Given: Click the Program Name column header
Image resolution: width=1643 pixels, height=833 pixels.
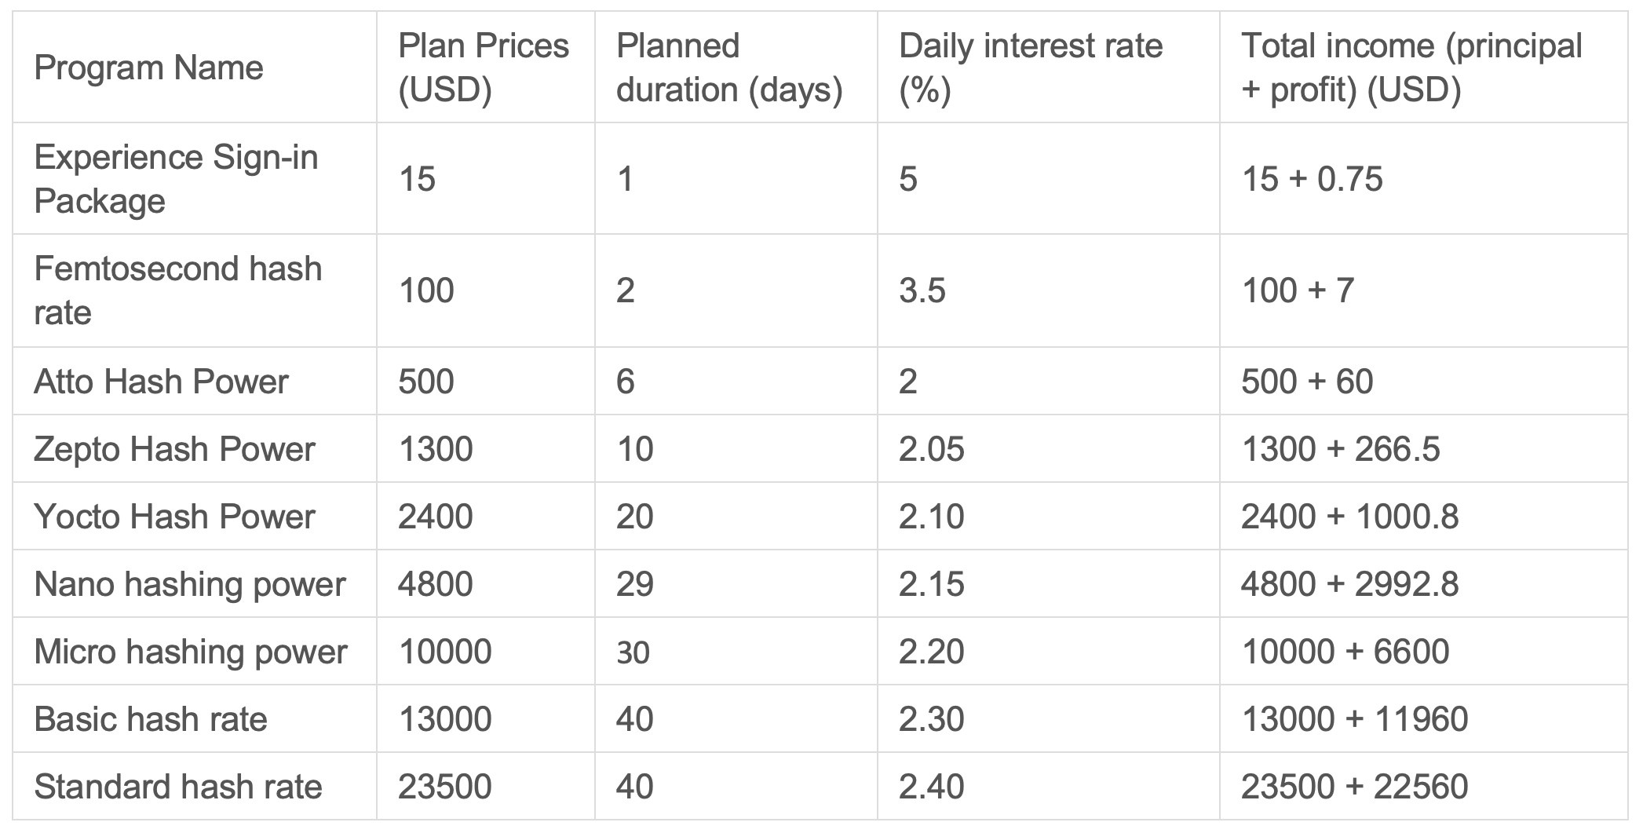Looking at the screenshot, I should tap(148, 68).
